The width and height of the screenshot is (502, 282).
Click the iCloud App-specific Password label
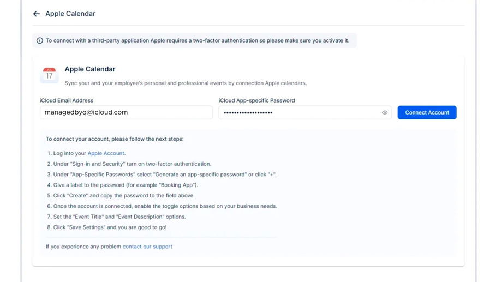tap(256, 100)
